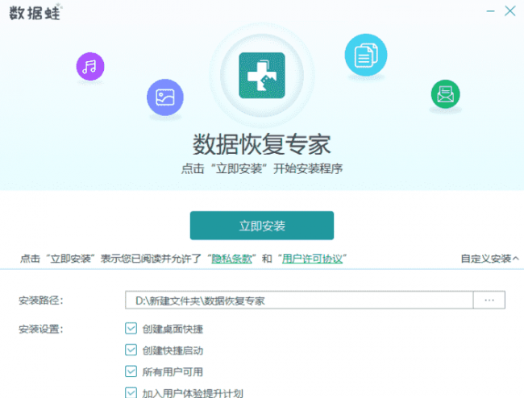The image size is (524, 398).
Task: Click the 点击"立即安装"开始安装程序 subtitle
Action: coord(262,168)
